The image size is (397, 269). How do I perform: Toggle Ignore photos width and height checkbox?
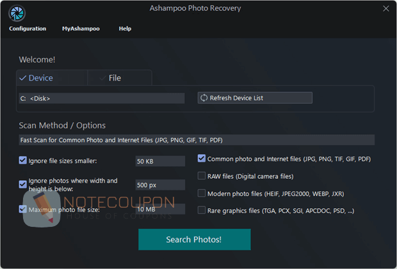coord(23,185)
